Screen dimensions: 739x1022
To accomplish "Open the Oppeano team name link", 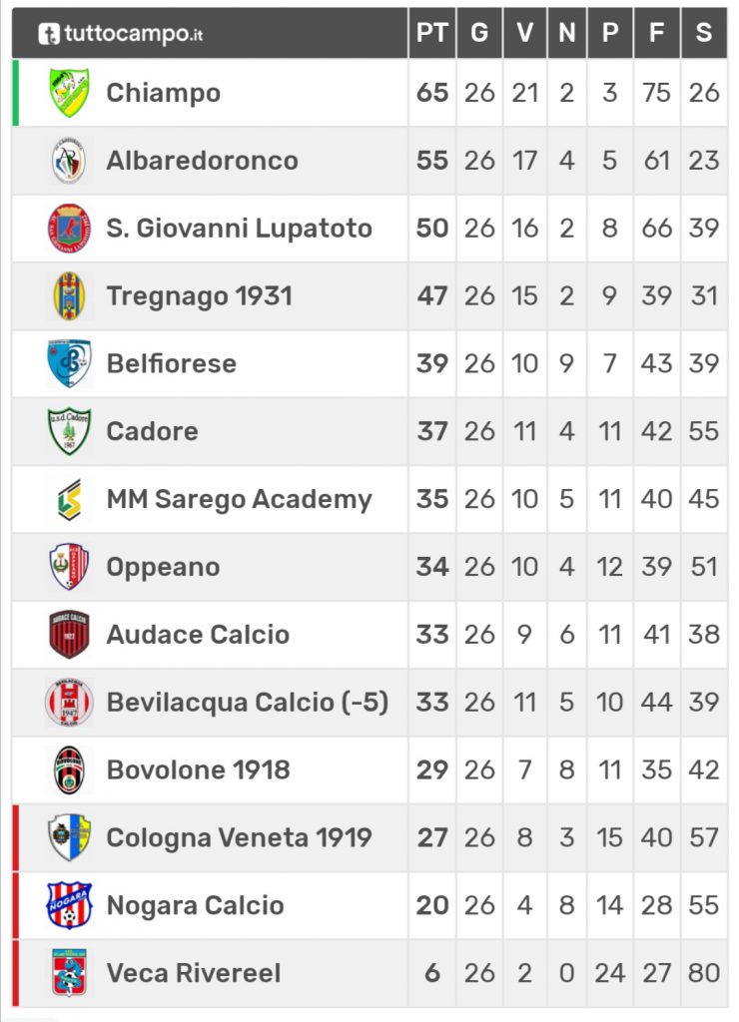I will coord(163,567).
